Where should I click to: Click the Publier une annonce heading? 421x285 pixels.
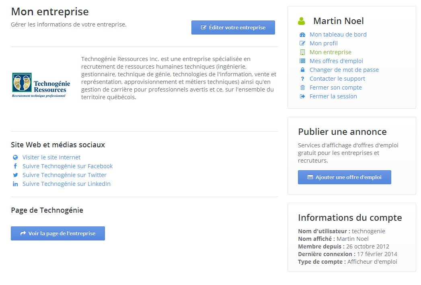click(x=342, y=132)
